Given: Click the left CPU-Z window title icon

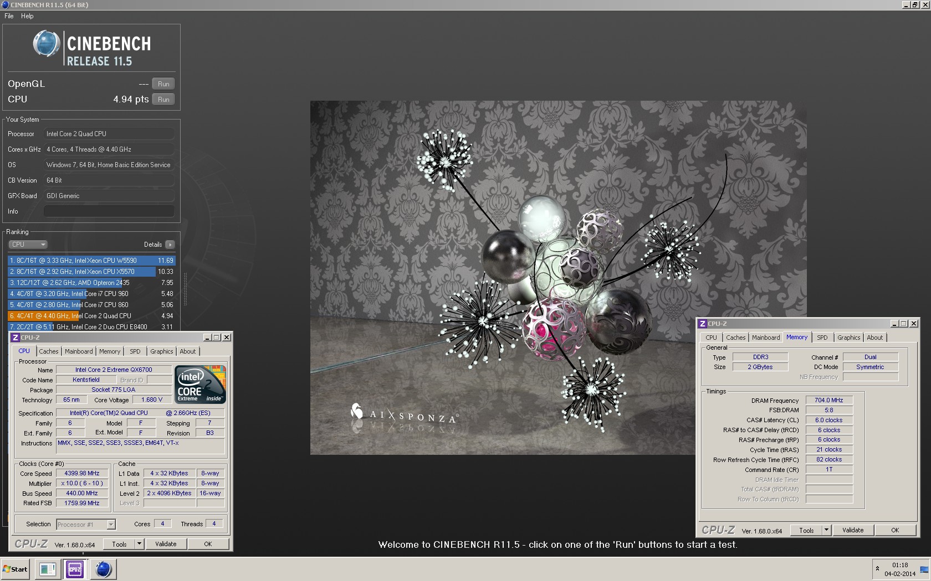Looking at the screenshot, I should 16,338.
